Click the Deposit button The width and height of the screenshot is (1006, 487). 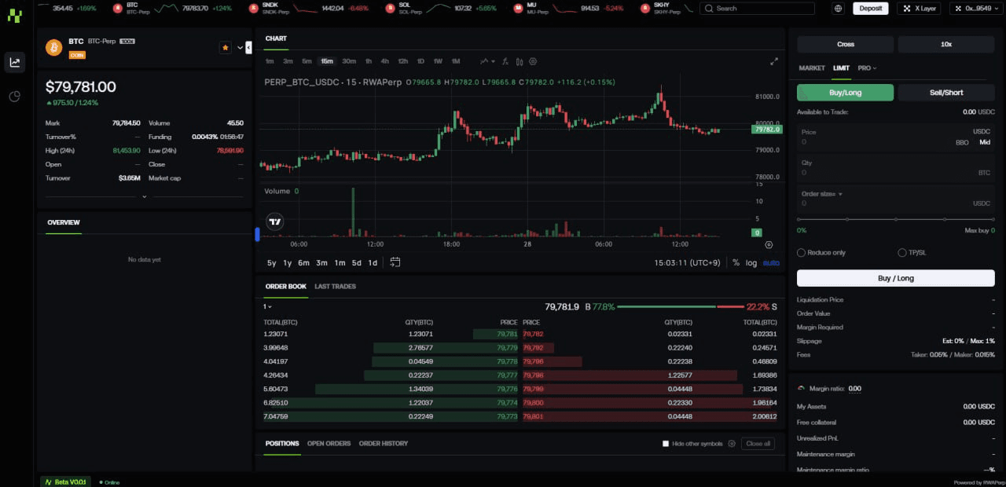point(870,9)
